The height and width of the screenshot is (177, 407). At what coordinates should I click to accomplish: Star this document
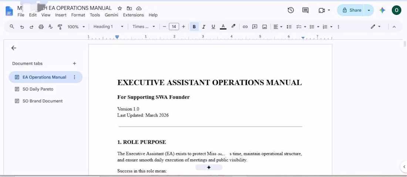click(120, 8)
